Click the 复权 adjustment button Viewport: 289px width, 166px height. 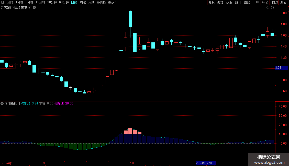212,2
